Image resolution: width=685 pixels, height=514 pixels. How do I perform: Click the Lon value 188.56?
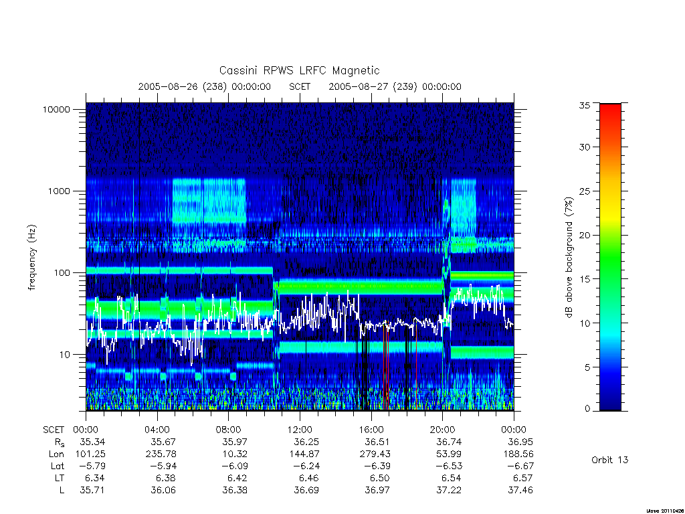pos(518,454)
